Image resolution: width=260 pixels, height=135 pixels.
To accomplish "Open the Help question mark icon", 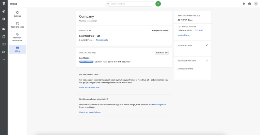I will pyautogui.click(x=249, y=4).
